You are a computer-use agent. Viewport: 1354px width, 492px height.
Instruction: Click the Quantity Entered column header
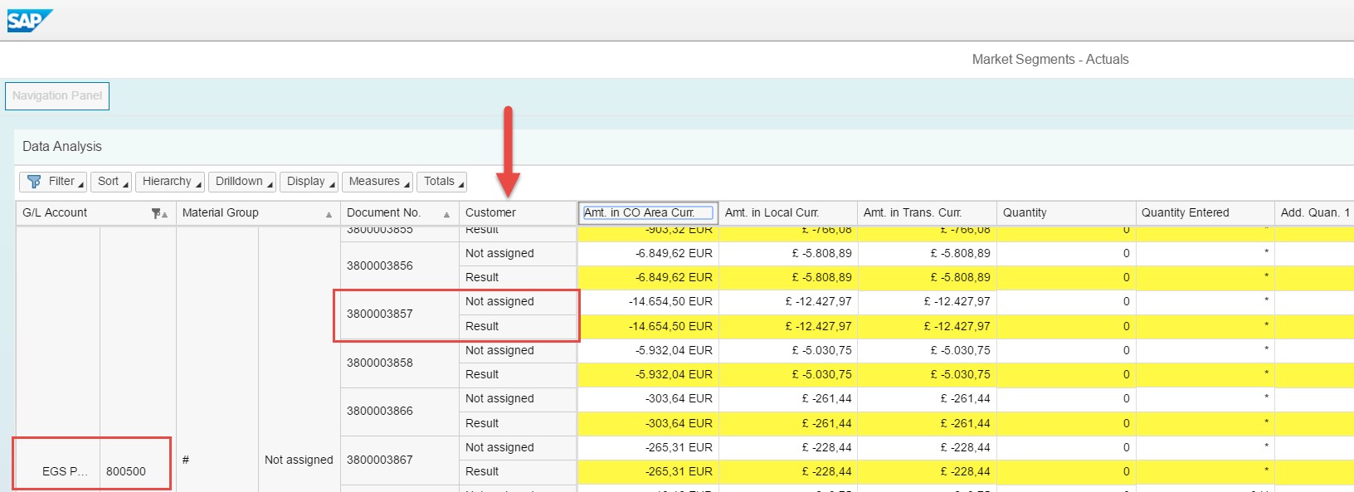(x=1185, y=213)
